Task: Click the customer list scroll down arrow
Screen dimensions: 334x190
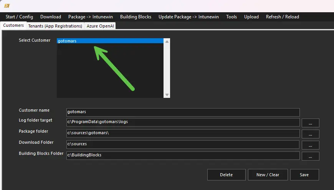Action: point(167,95)
